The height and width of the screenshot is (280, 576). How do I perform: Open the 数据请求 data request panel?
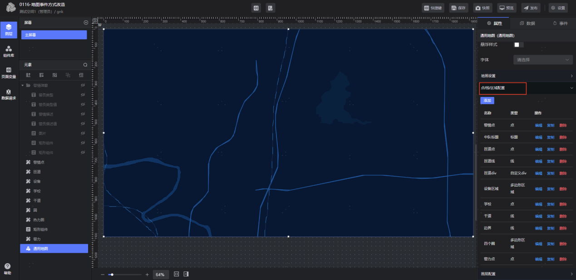[x=9, y=94]
